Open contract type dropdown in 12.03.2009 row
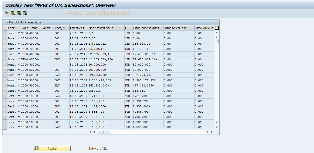This screenshot has width=314, height=153. click(19, 112)
